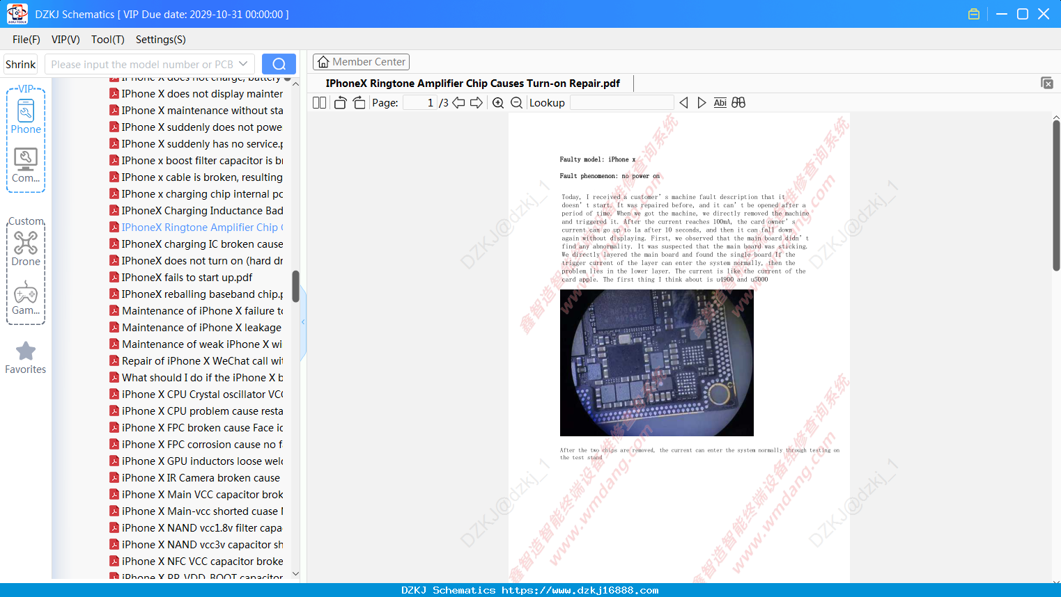Image resolution: width=1061 pixels, height=597 pixels.
Task: Zoom in on the PDF
Action: [x=498, y=103]
